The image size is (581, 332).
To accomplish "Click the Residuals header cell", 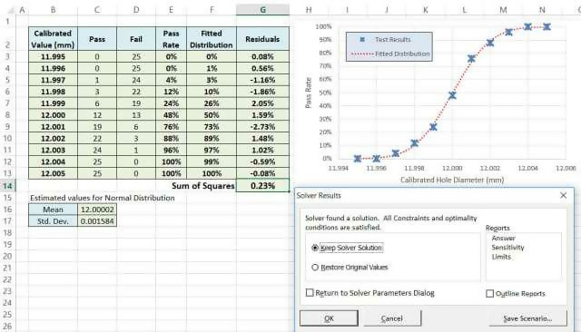I will click(x=262, y=39).
